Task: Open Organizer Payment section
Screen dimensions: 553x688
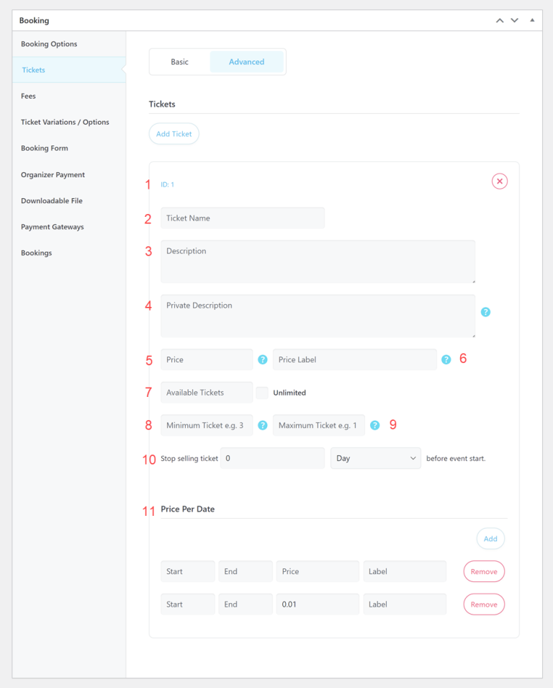Action: click(x=69, y=174)
